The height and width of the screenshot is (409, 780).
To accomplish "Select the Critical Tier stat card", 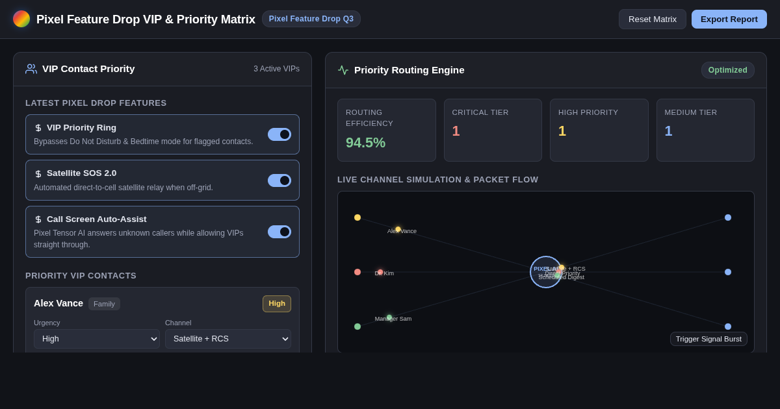I will click(493, 130).
